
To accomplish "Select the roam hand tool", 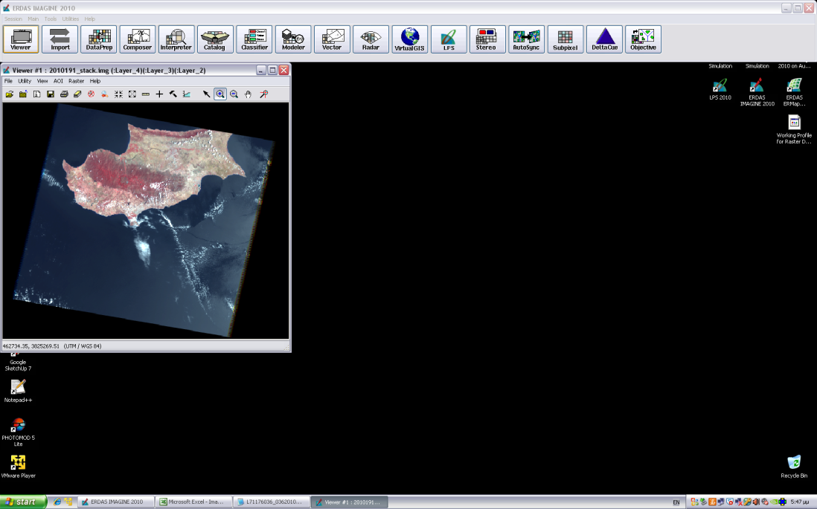I will click(x=248, y=94).
